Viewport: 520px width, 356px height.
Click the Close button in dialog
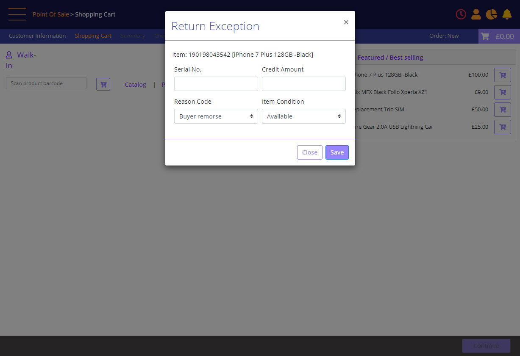click(x=310, y=152)
